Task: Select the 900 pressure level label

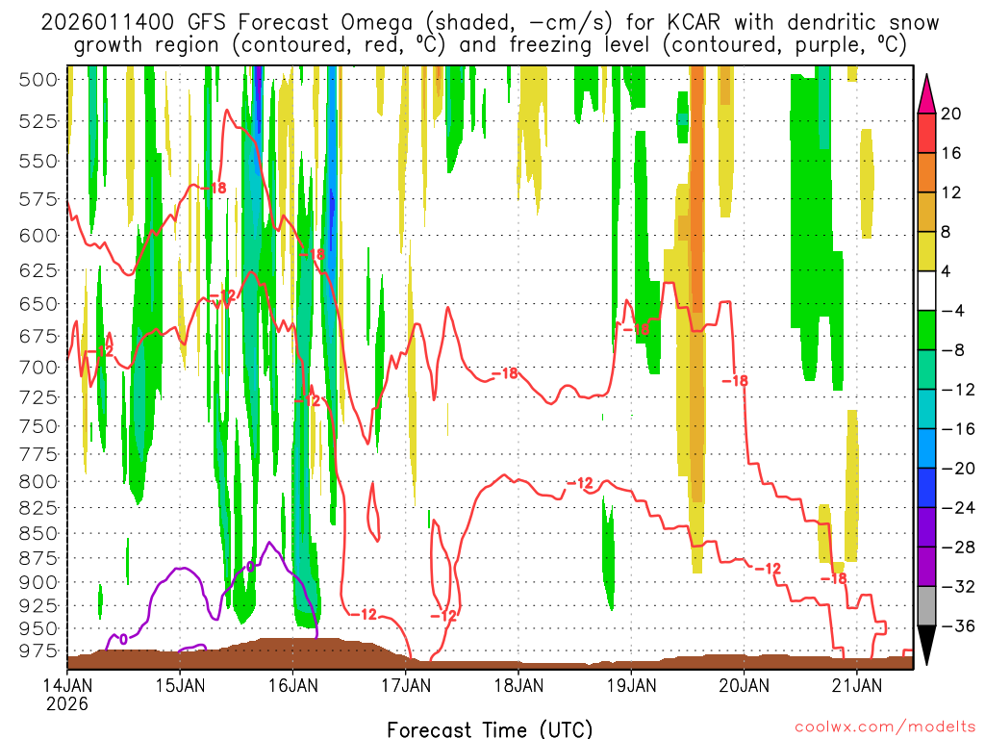Action: tap(38, 582)
